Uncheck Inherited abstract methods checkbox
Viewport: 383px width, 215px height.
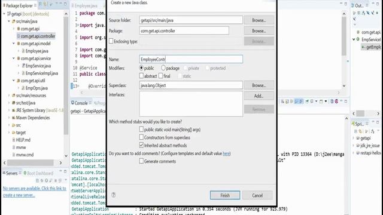pyautogui.click(x=141, y=145)
